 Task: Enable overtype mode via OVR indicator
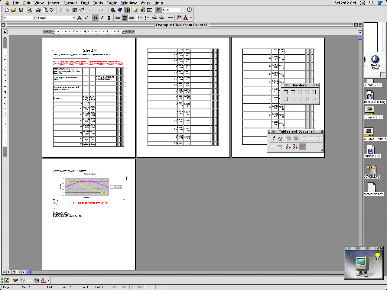tap(141, 287)
